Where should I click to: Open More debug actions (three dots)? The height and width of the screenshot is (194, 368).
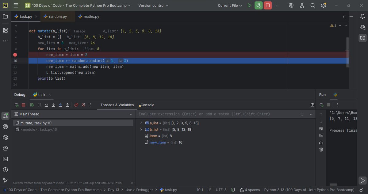90,105
